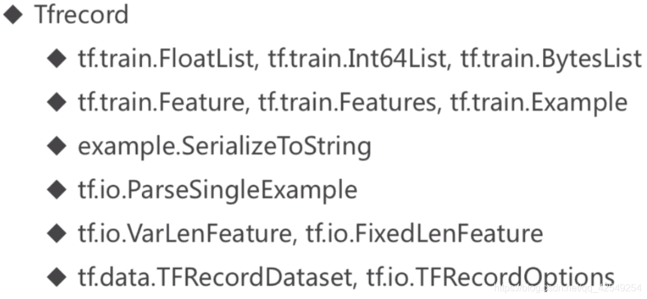The image size is (647, 299).
Task: Click the tf.train.Features term
Action: [347, 103]
